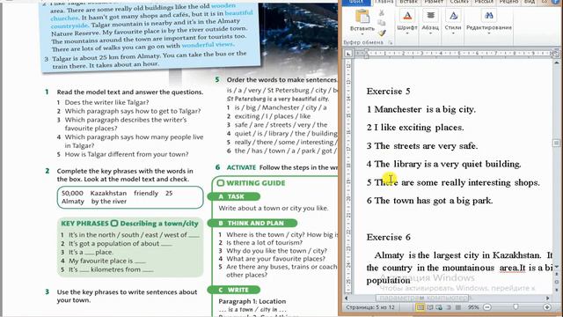Click the blue words 'wonderful views'

[208, 45]
